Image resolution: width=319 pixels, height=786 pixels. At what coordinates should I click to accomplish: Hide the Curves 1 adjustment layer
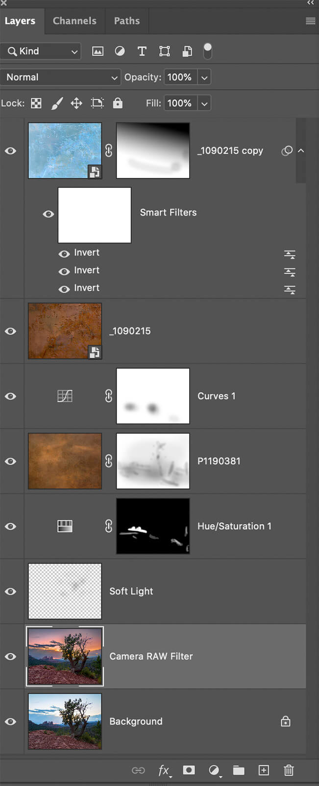[10, 396]
